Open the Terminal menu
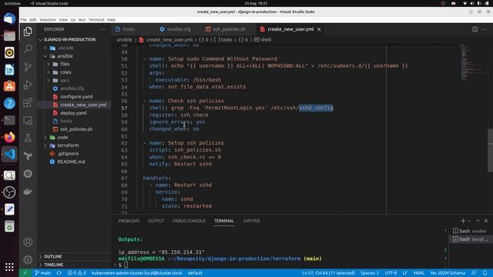The width and height of the screenshot is (493, 277). (x=96, y=19)
